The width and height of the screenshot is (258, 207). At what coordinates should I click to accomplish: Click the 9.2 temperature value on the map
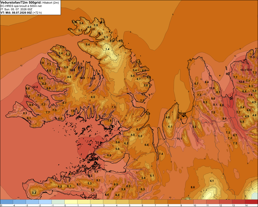(x=90, y=176)
